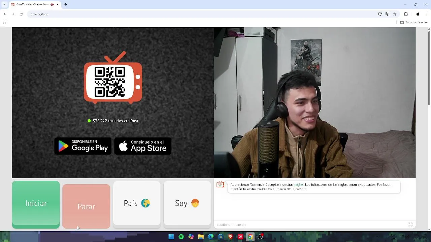Open Microsoft Store from the taskbar
The width and height of the screenshot is (431, 242).
221,237
